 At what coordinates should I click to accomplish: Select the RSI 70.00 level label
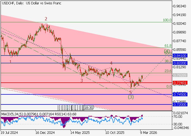(x=179, y=116)
